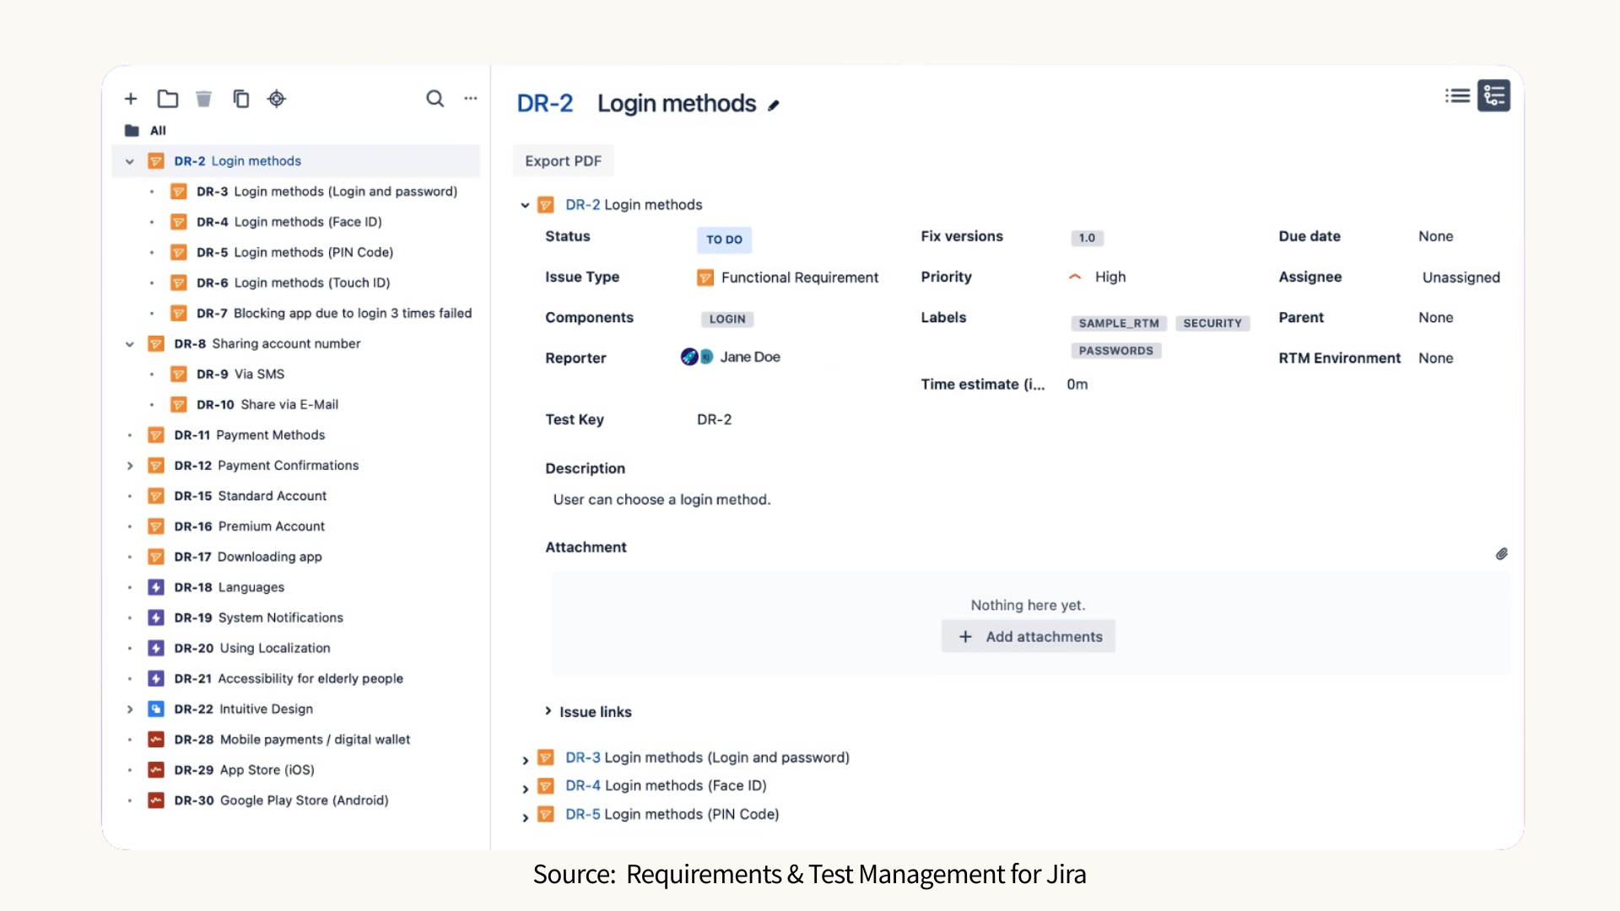Open the DR-3 Login methods link
1620x911 pixels.
707,757
